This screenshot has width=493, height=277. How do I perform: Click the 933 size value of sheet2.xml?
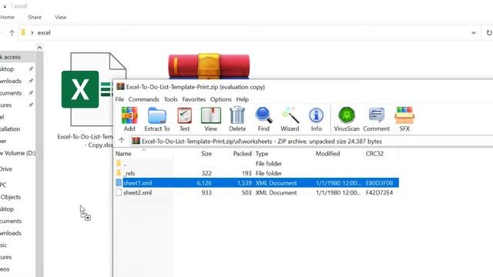206,192
